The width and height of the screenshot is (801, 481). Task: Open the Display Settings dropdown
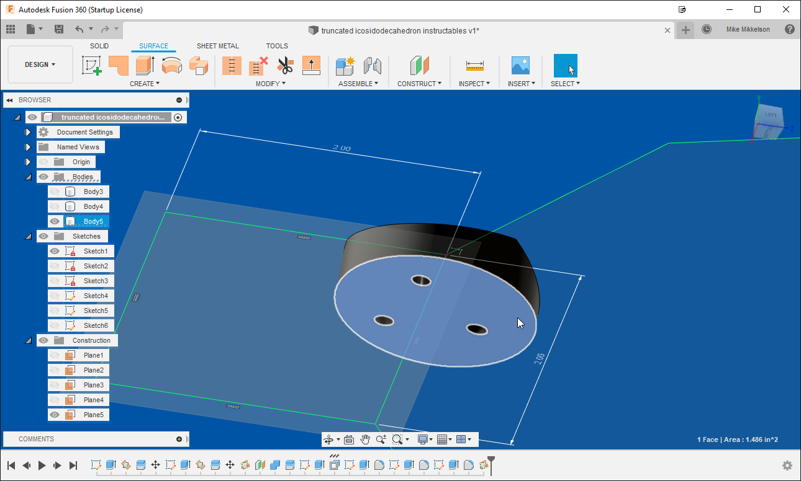pos(424,439)
